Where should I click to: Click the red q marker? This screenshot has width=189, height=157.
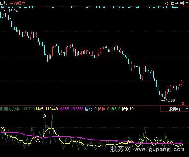pos(183,104)
